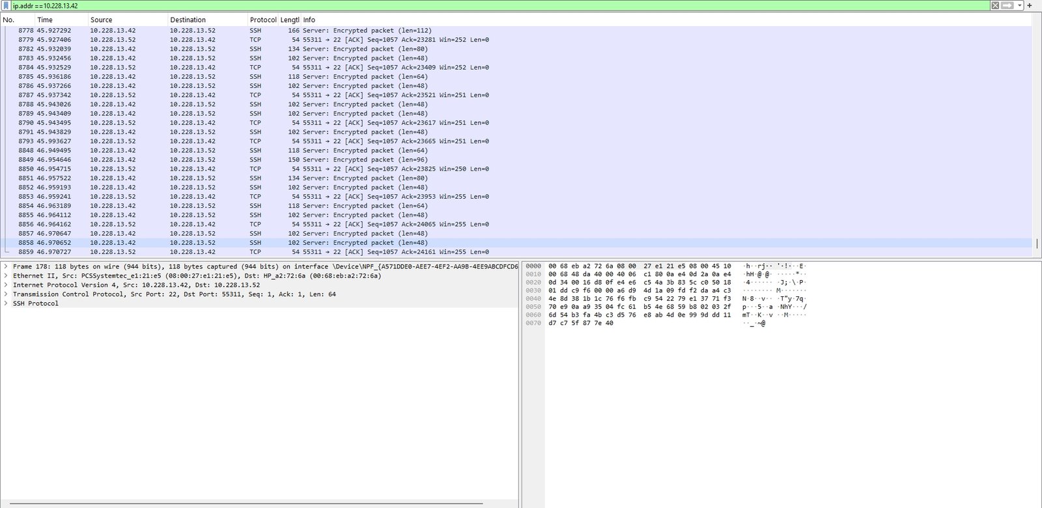Select packet 8849 with len=96
The image size is (1042, 508).
point(516,160)
